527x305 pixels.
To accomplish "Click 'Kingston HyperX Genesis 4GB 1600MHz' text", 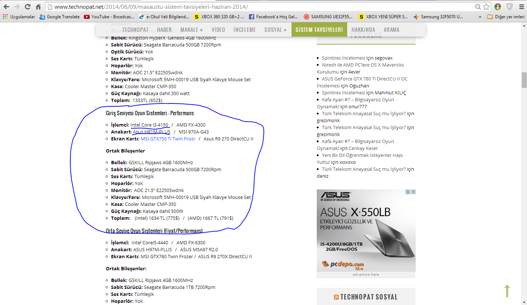I will 172,38.
